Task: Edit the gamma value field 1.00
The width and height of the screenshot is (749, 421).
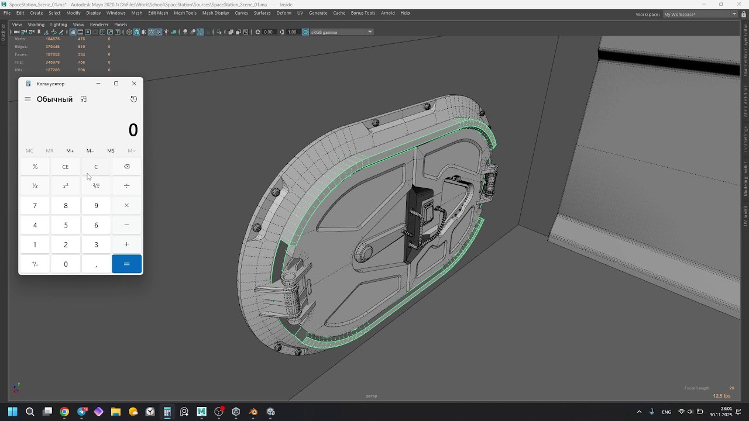Action: [x=293, y=32]
